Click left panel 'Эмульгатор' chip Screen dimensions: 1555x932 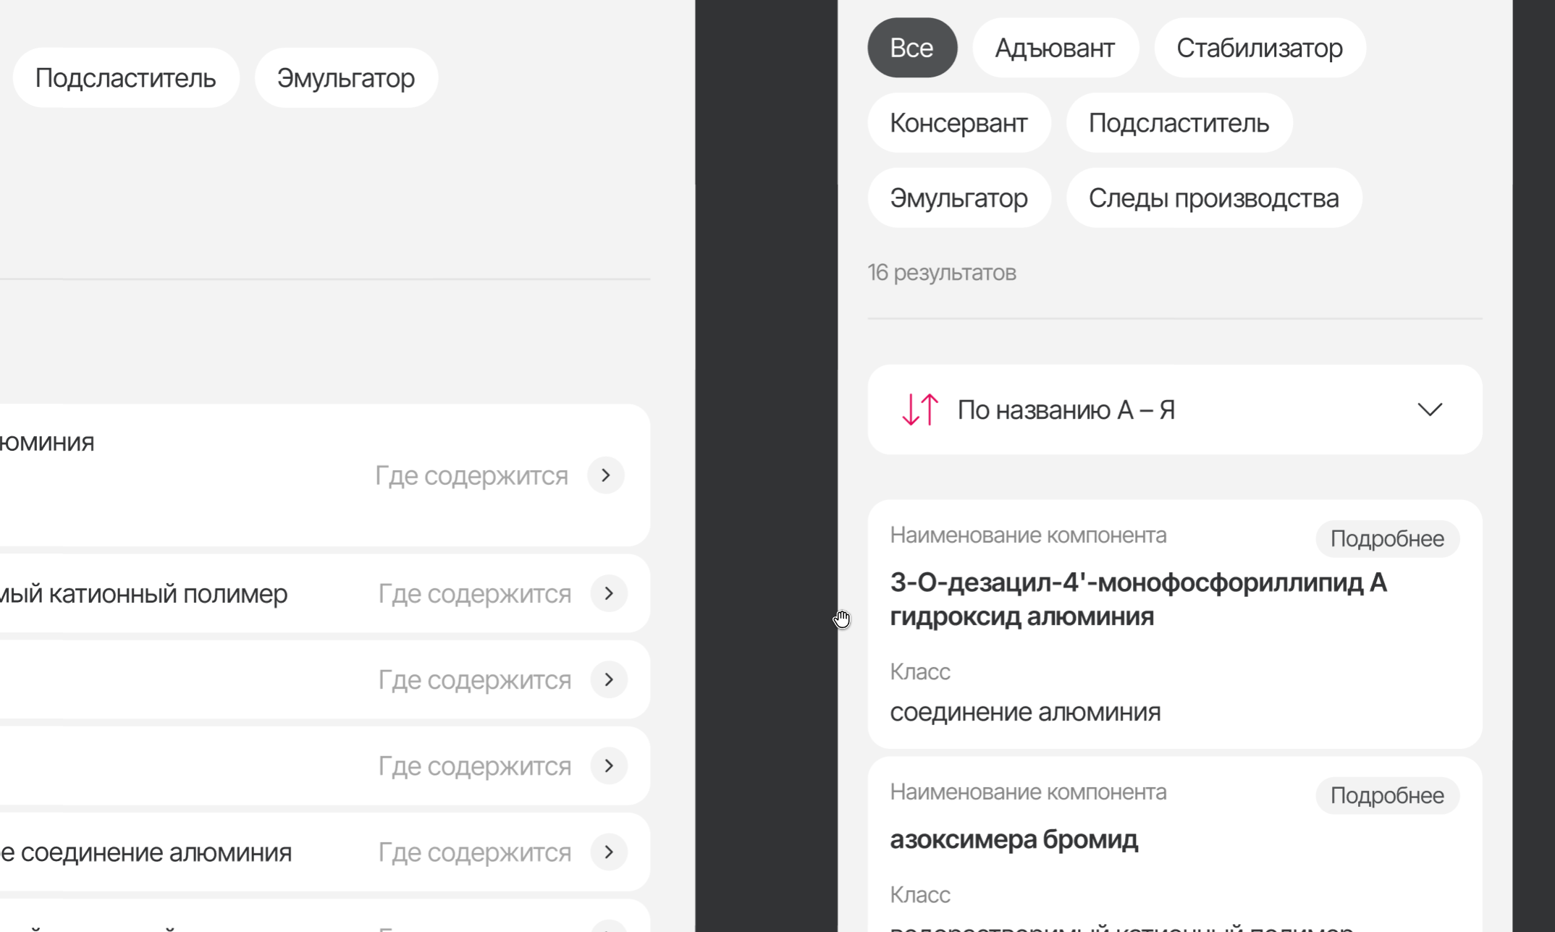(x=345, y=78)
